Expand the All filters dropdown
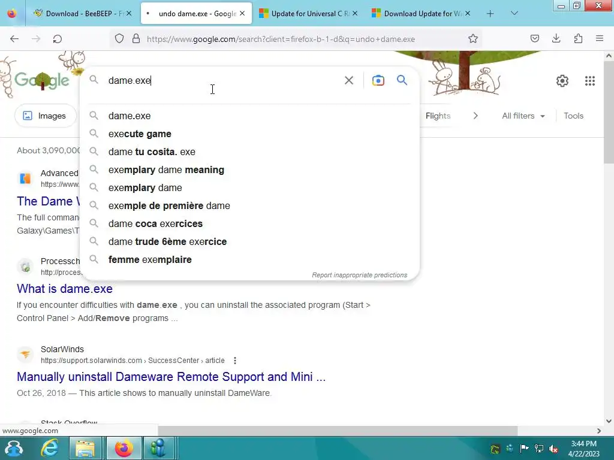The image size is (614, 460). pos(523,116)
